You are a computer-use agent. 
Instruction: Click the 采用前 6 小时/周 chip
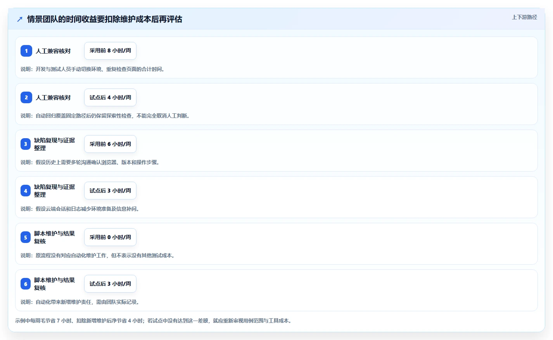pos(110,144)
